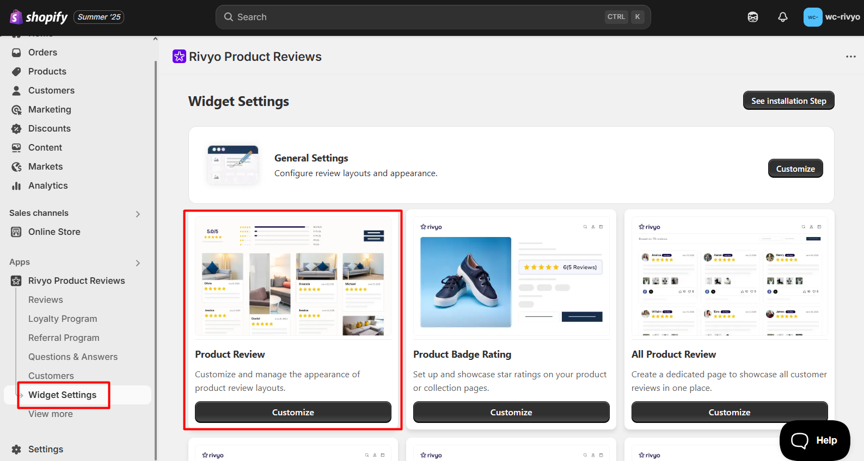
Task: Click View more in sidebar
Action: [51, 414]
